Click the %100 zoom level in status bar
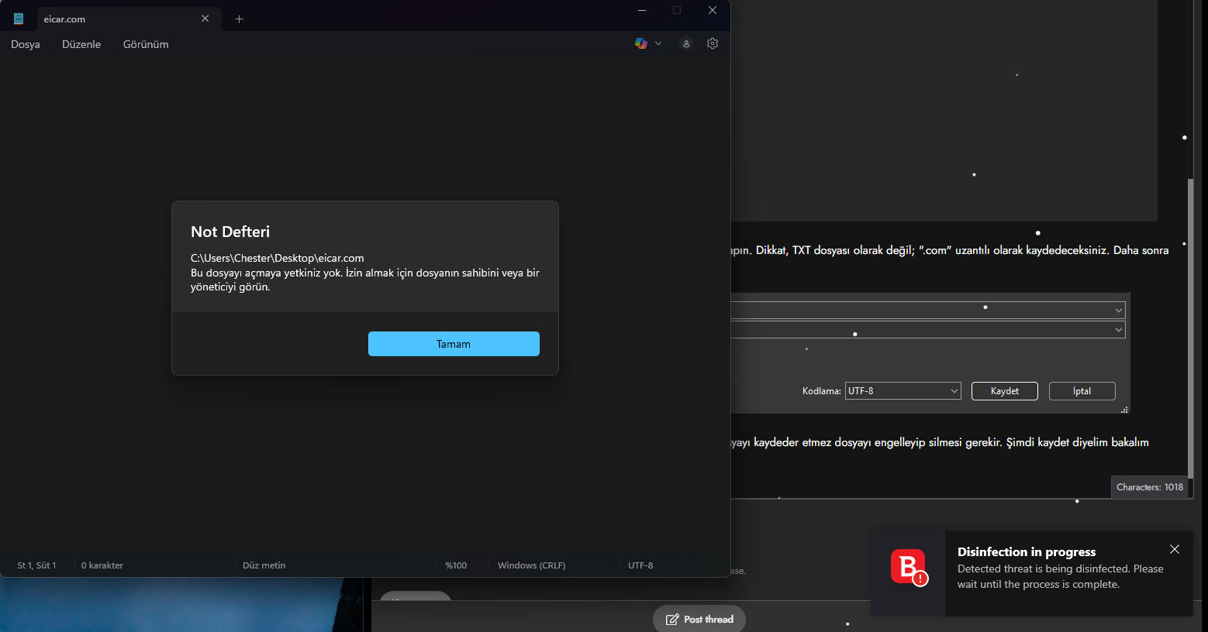 pos(456,565)
